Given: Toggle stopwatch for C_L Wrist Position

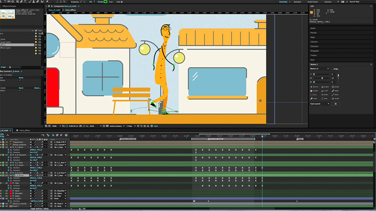Looking at the screenshot, I should pos(9,150).
